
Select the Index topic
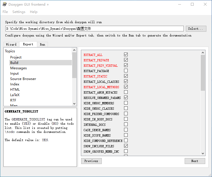coord(15,84)
